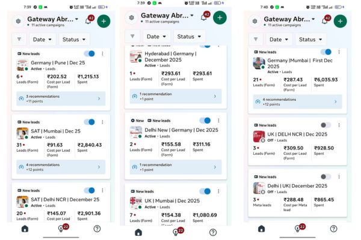This screenshot has width=361, height=240.
Task: Enable the UK | DELH NCR campaign toggle
Action: click(326, 125)
